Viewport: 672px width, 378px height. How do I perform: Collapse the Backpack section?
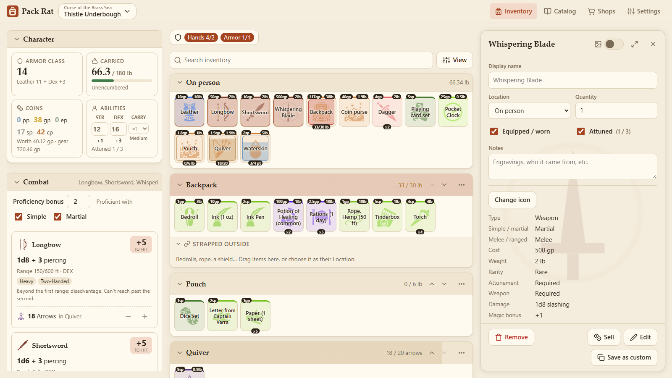[180, 185]
